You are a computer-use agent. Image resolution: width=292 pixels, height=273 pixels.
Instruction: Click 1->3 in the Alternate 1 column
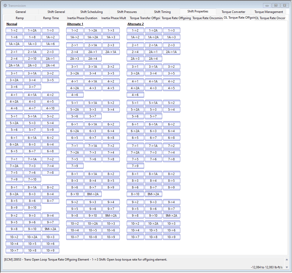111,31
